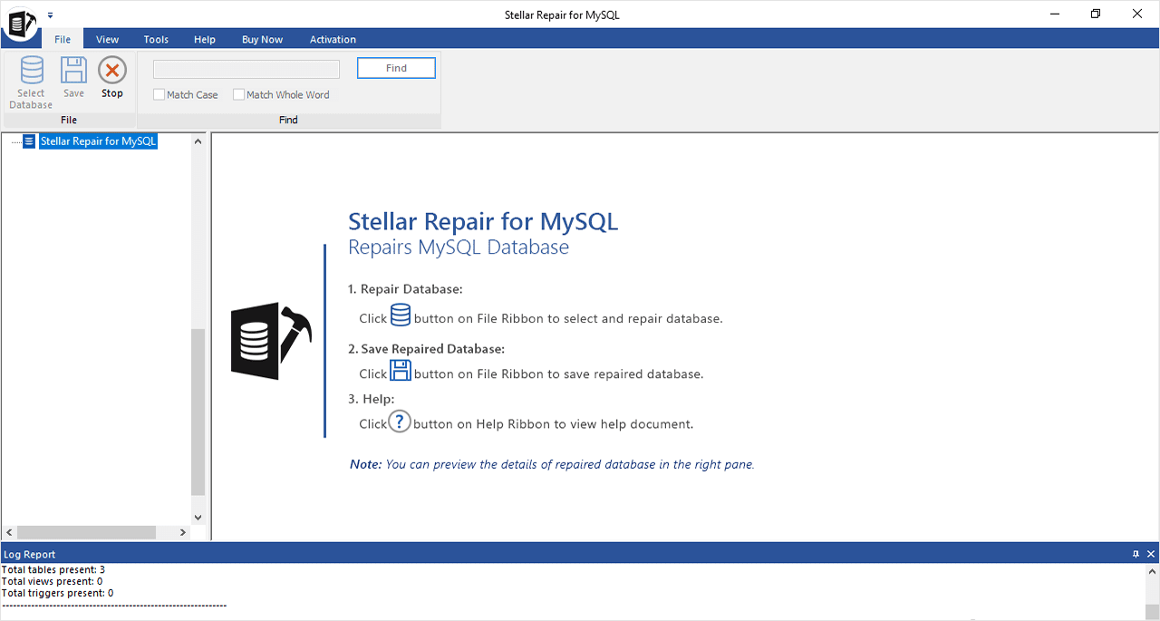The width and height of the screenshot is (1160, 621).
Task: Click the large database hammer logo
Action: pos(271,340)
